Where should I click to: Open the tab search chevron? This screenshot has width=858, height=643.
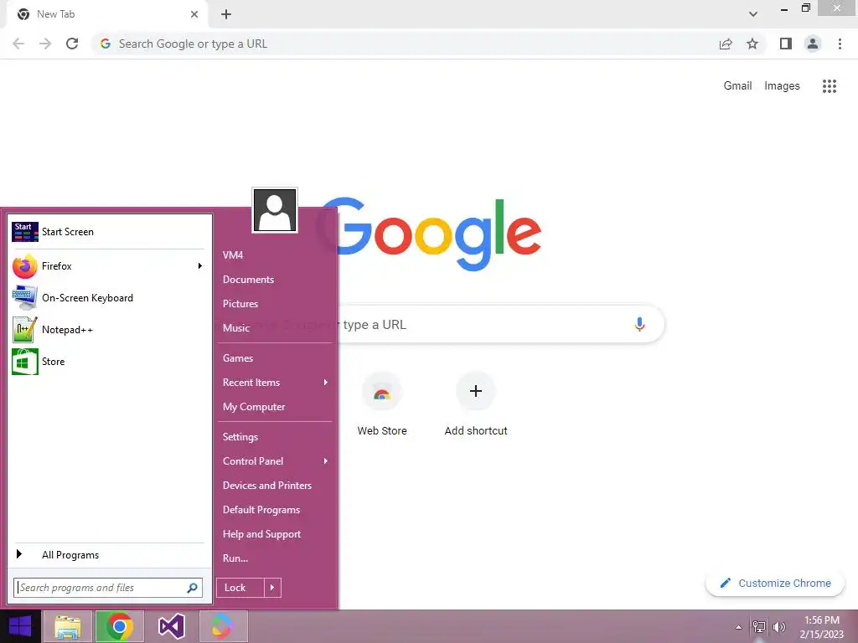tap(753, 14)
